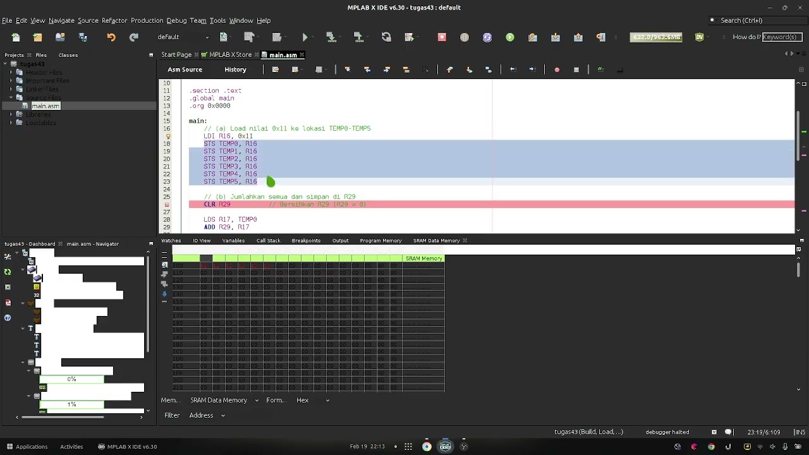
Task: Switch to the Breakpoints tab
Action: click(306, 241)
